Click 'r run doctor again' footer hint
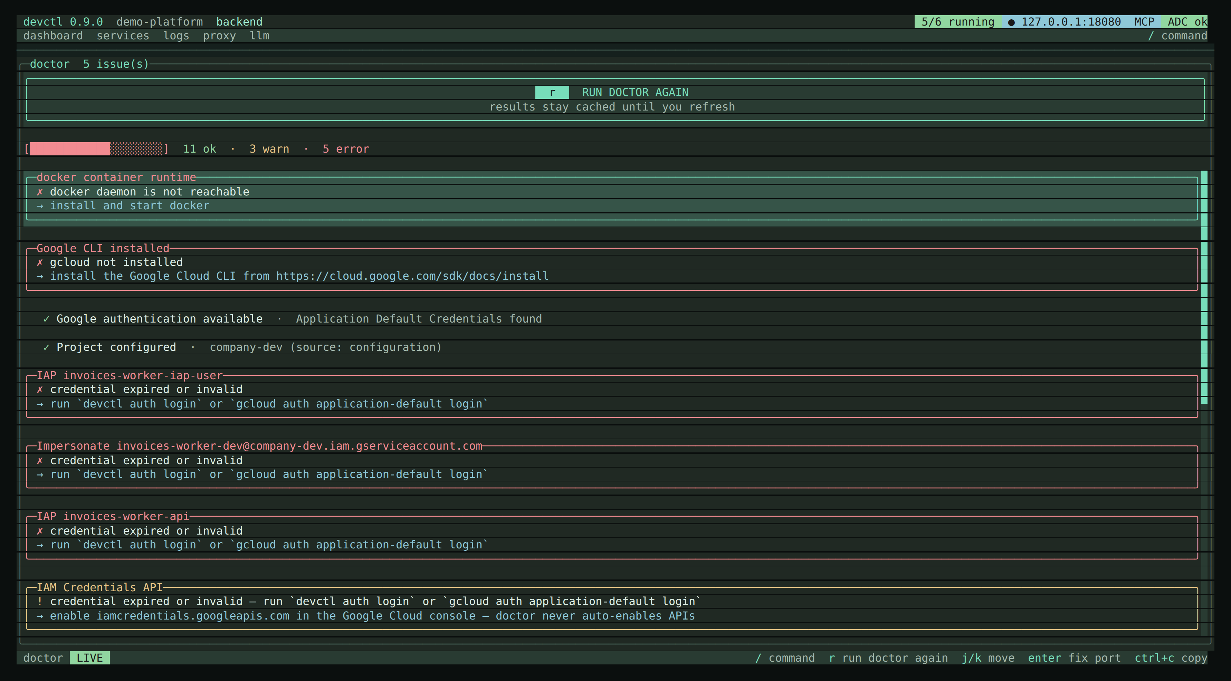 click(888, 658)
